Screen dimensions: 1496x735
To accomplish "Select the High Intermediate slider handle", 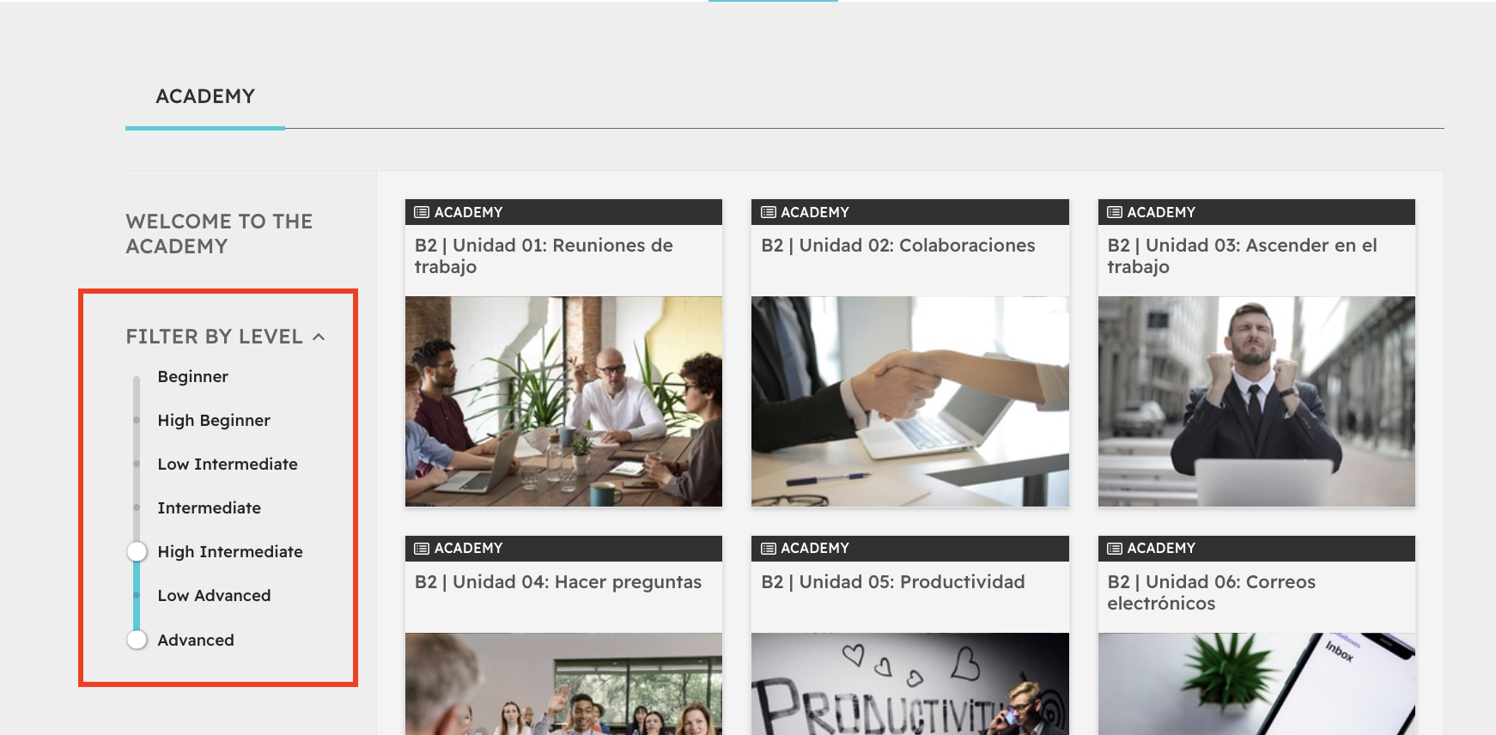I will pyautogui.click(x=137, y=551).
